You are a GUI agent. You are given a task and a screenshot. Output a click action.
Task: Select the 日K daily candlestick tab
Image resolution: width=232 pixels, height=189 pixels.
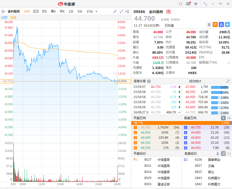[44, 11]
